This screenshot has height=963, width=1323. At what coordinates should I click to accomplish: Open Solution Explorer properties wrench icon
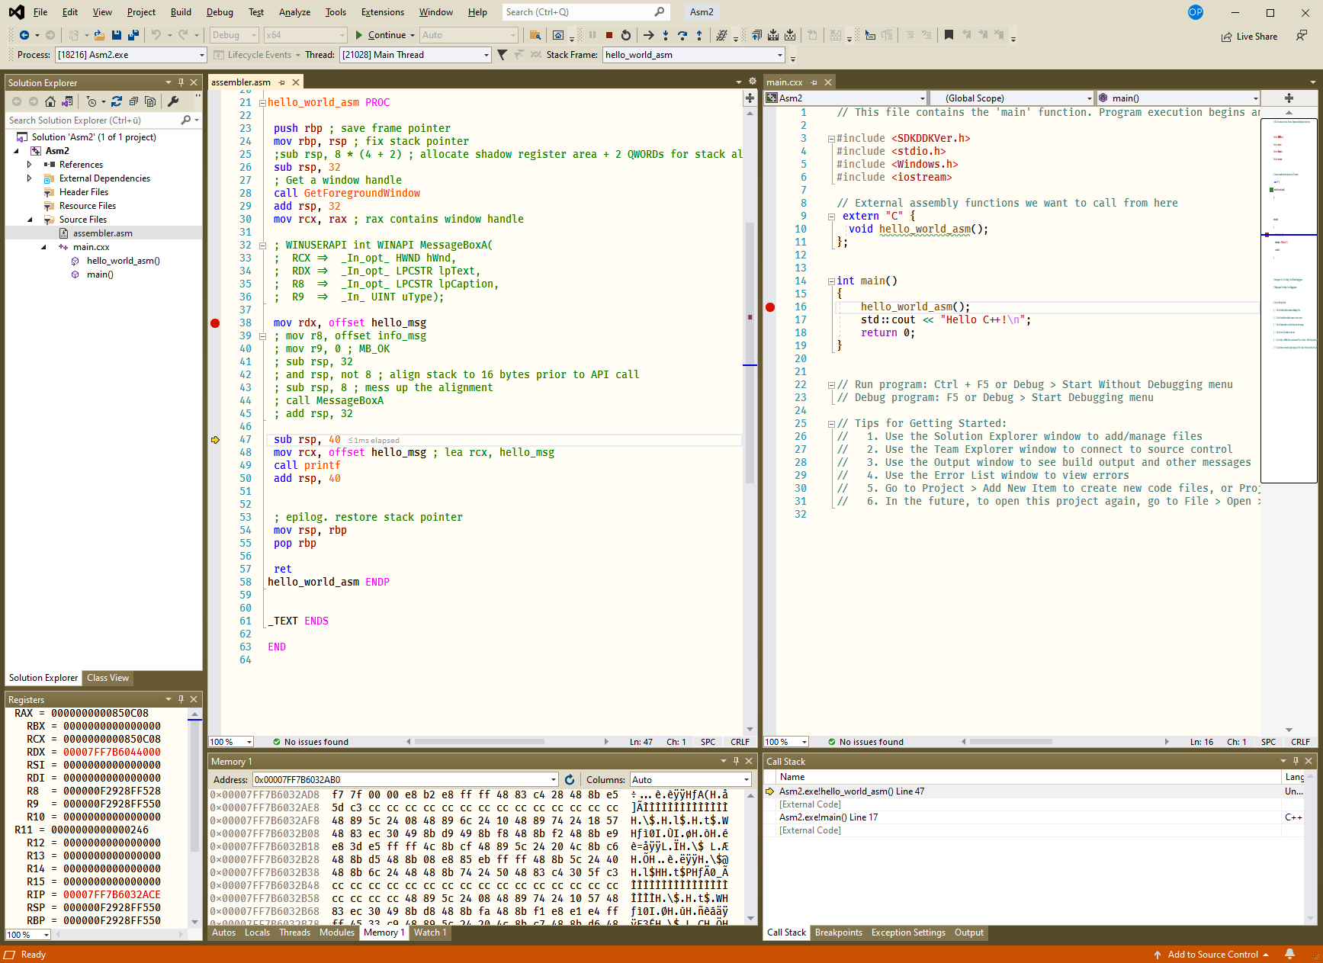[x=173, y=101]
